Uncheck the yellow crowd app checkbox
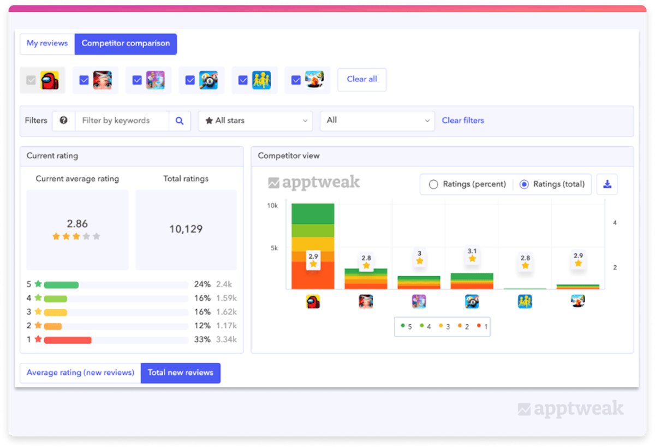 [x=243, y=80]
